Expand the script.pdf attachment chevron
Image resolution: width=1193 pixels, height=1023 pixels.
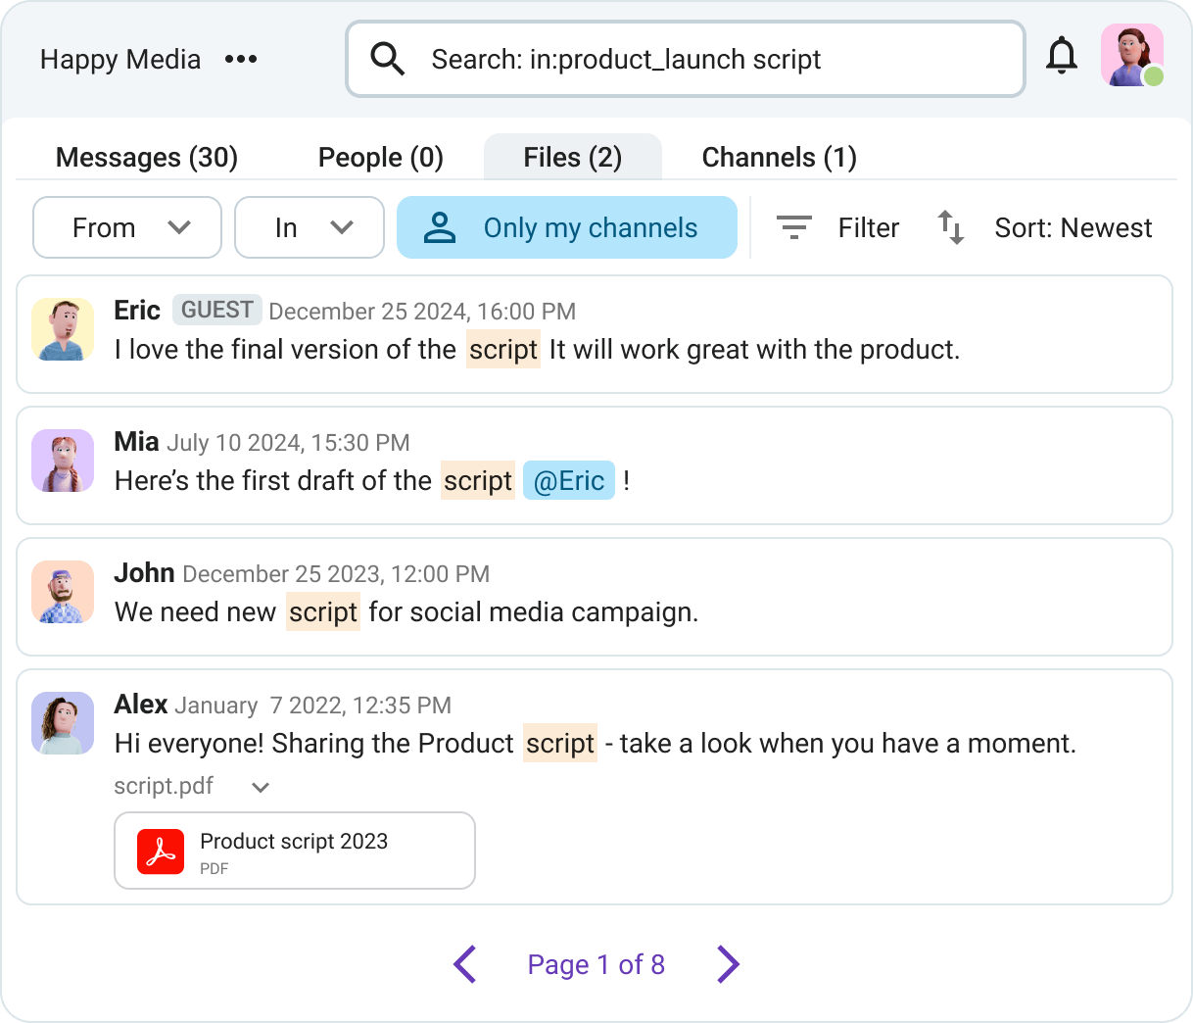click(259, 786)
